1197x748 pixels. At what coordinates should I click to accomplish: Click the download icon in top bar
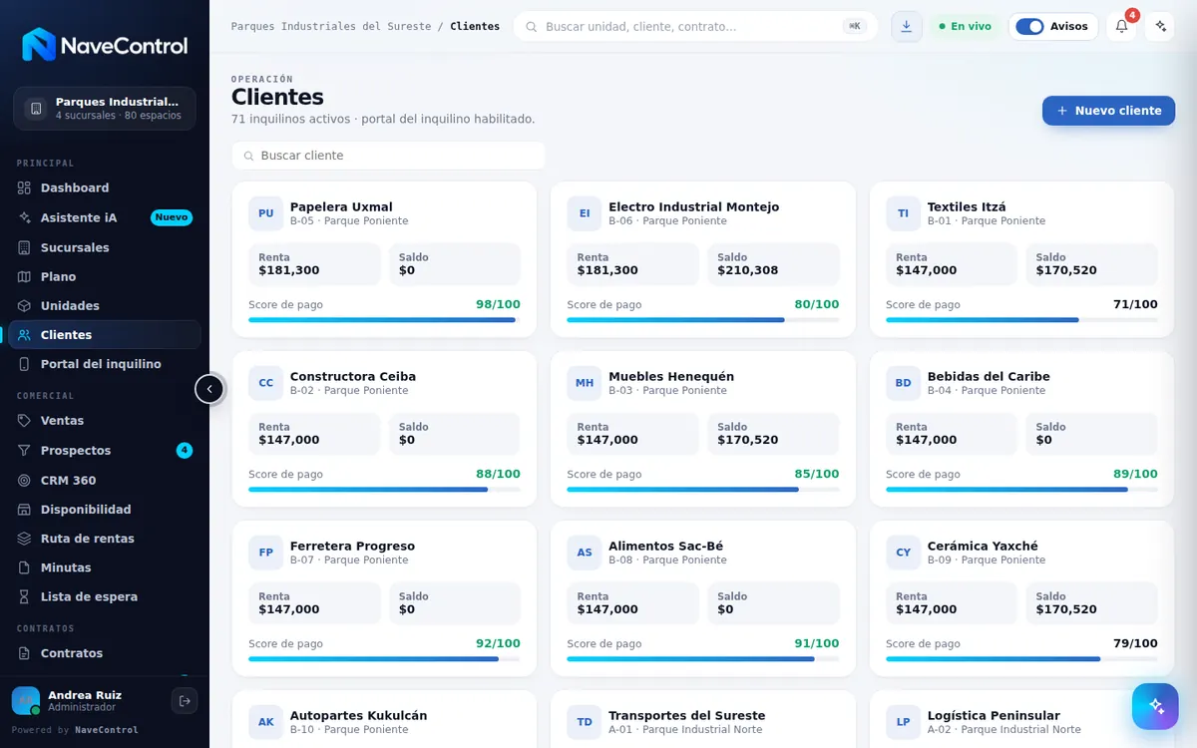[906, 27]
